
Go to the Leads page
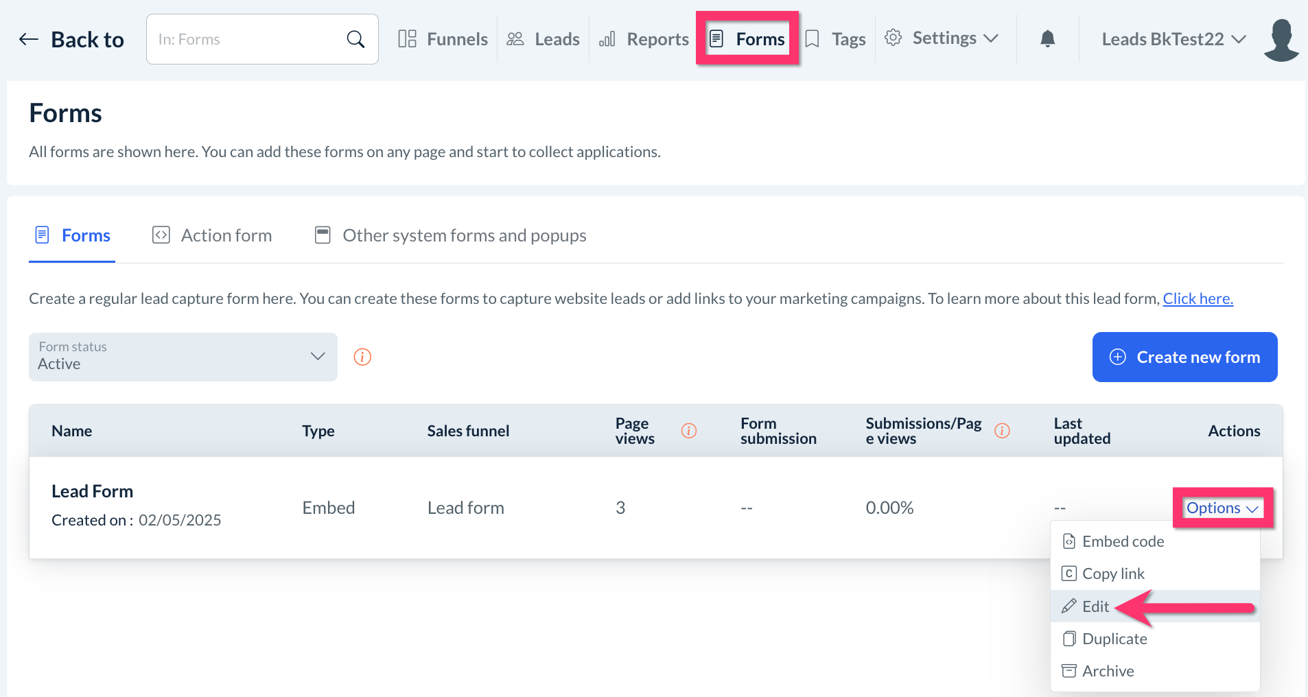click(544, 39)
